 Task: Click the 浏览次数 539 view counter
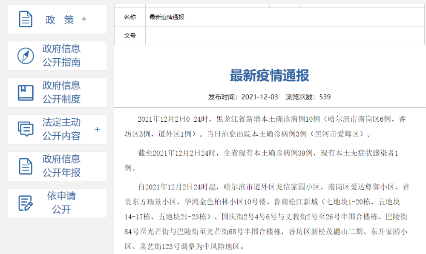(308, 97)
